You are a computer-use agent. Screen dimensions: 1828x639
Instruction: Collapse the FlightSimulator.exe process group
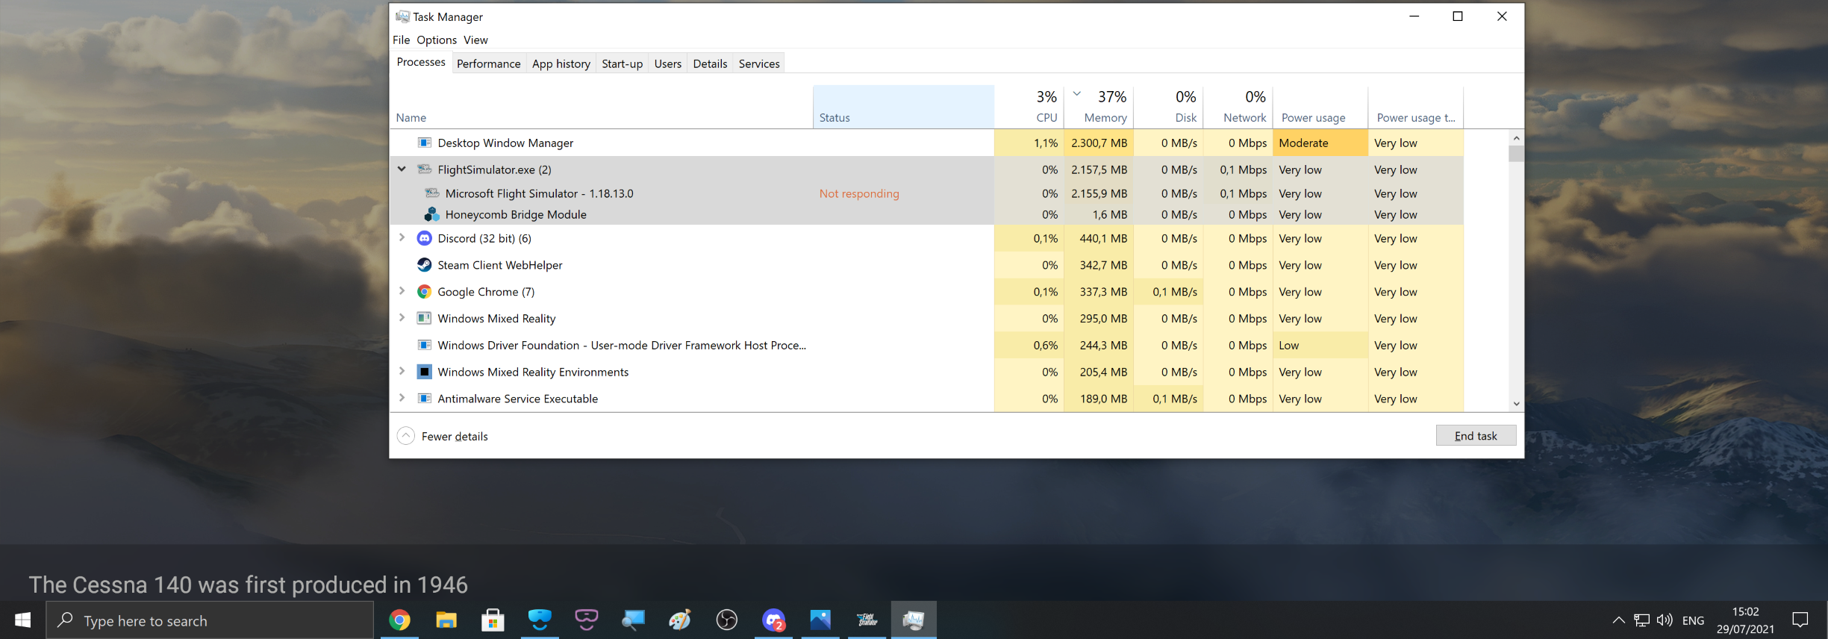coord(402,169)
